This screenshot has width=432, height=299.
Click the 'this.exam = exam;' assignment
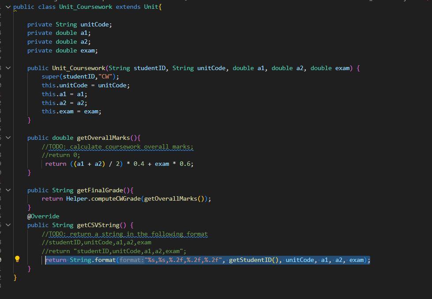tap(71, 112)
